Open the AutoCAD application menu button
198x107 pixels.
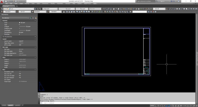(x=2, y=2)
